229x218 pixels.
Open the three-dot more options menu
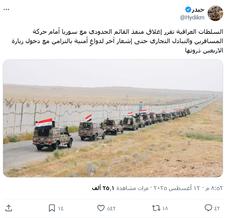[x=6, y=10]
